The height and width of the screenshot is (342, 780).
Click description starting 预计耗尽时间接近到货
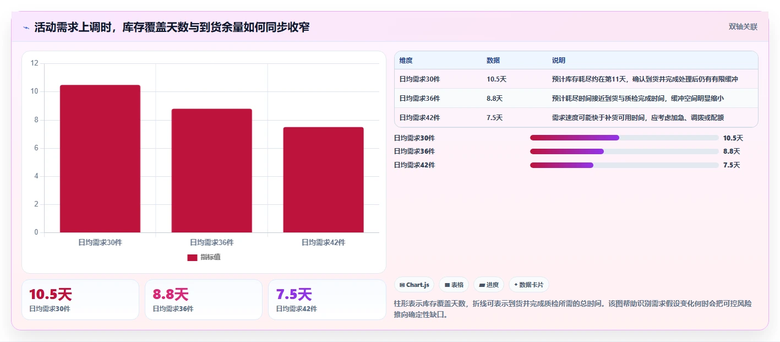(638, 99)
